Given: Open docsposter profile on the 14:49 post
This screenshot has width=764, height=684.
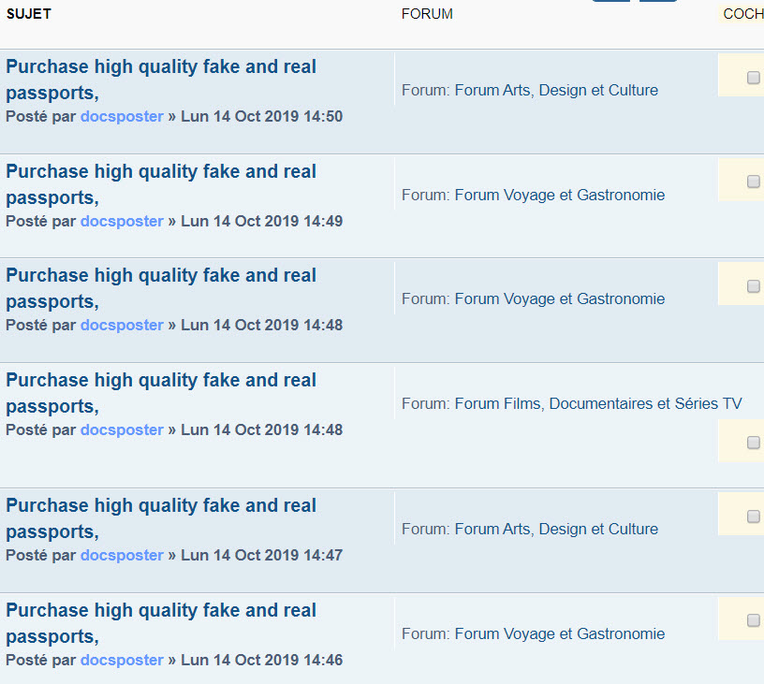Looking at the screenshot, I should click(122, 221).
